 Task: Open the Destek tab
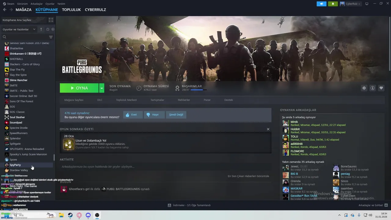(x=228, y=100)
